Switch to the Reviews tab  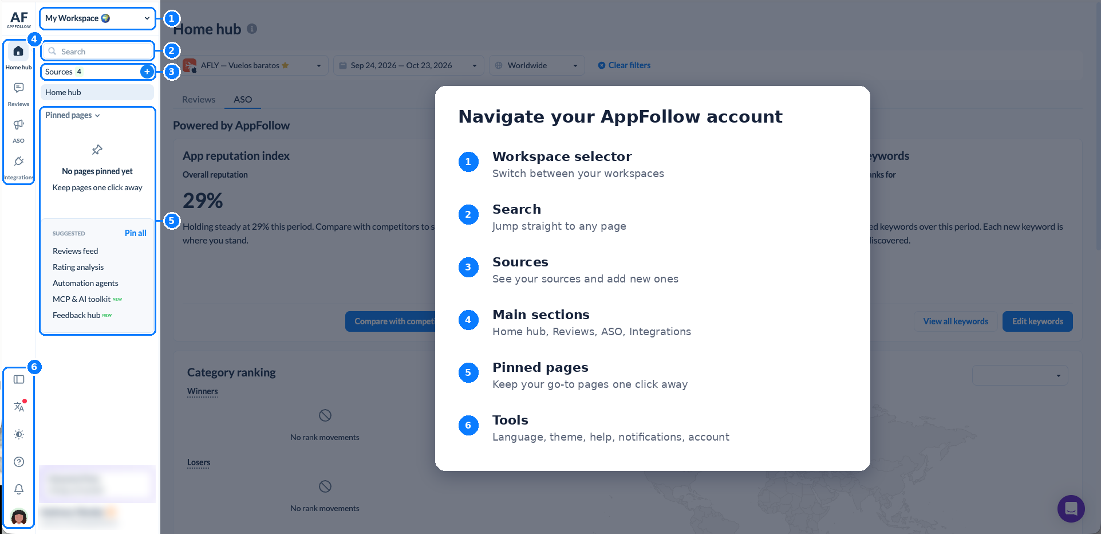pos(199,100)
